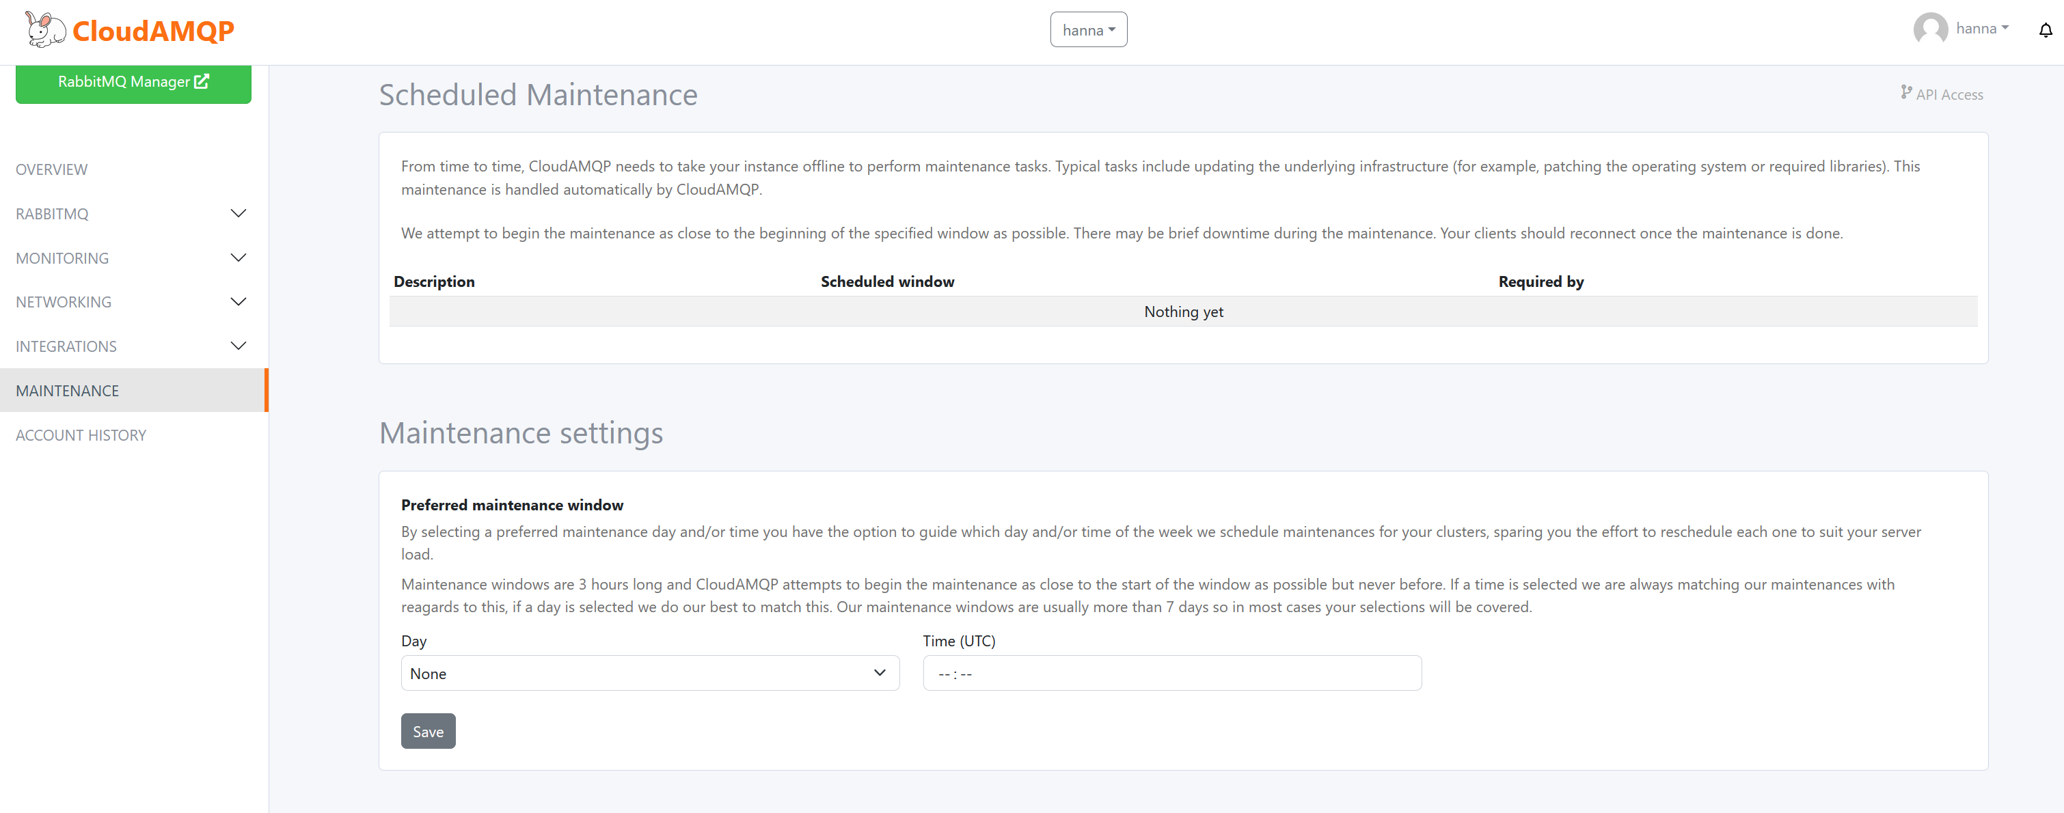Click the API Access branch icon
Viewport: 2064px width, 813px height.
click(1906, 93)
